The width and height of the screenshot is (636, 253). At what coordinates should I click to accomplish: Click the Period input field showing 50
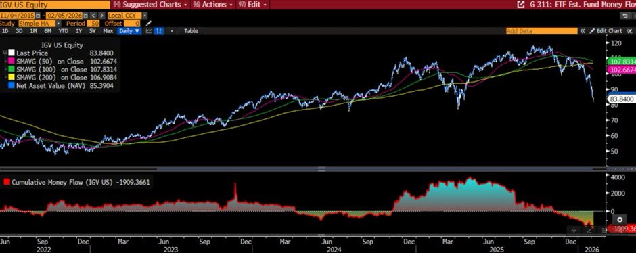[93, 24]
